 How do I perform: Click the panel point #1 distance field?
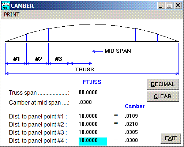(x=88, y=116)
